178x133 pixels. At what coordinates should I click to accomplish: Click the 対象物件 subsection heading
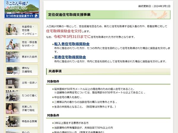(x=53, y=81)
